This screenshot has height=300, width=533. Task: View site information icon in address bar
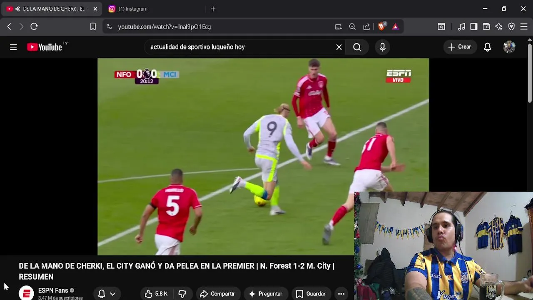tap(109, 27)
